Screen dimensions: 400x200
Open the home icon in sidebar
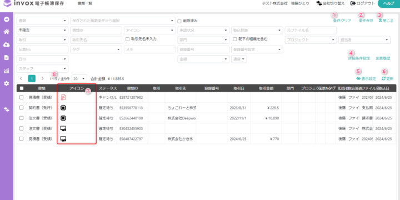pyautogui.click(x=6, y=32)
